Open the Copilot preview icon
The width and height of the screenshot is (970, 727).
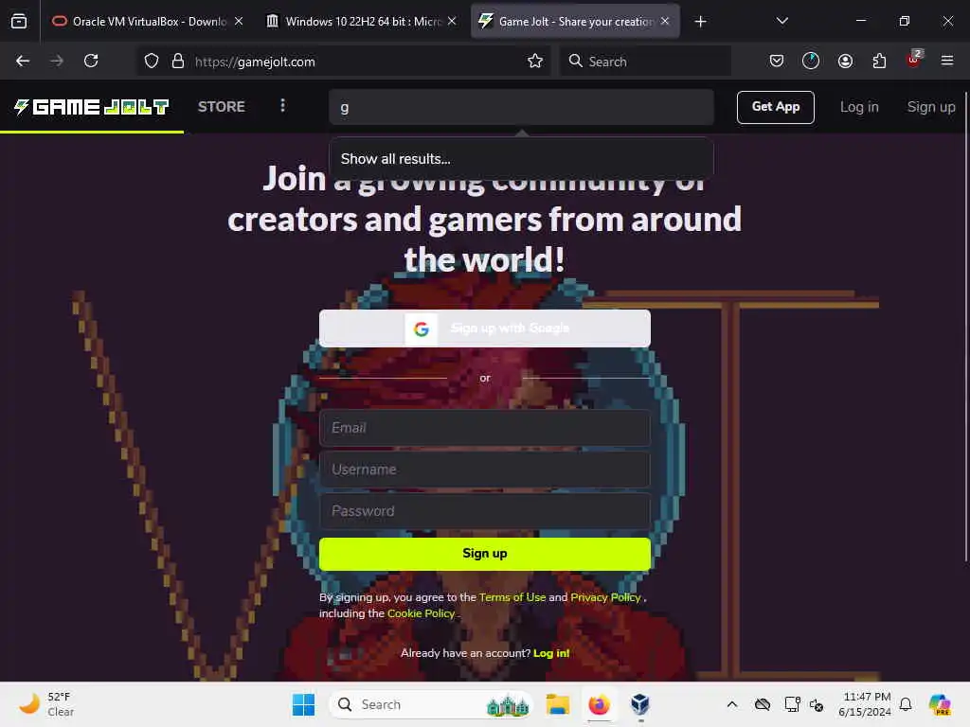coord(940,704)
